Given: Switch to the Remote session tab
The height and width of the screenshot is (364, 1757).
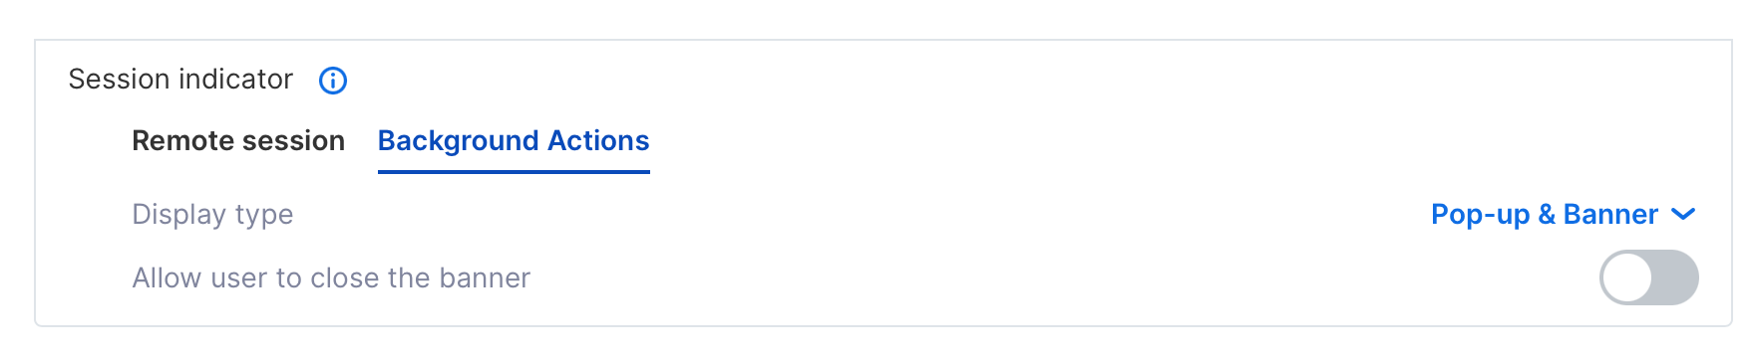Looking at the screenshot, I should [238, 141].
